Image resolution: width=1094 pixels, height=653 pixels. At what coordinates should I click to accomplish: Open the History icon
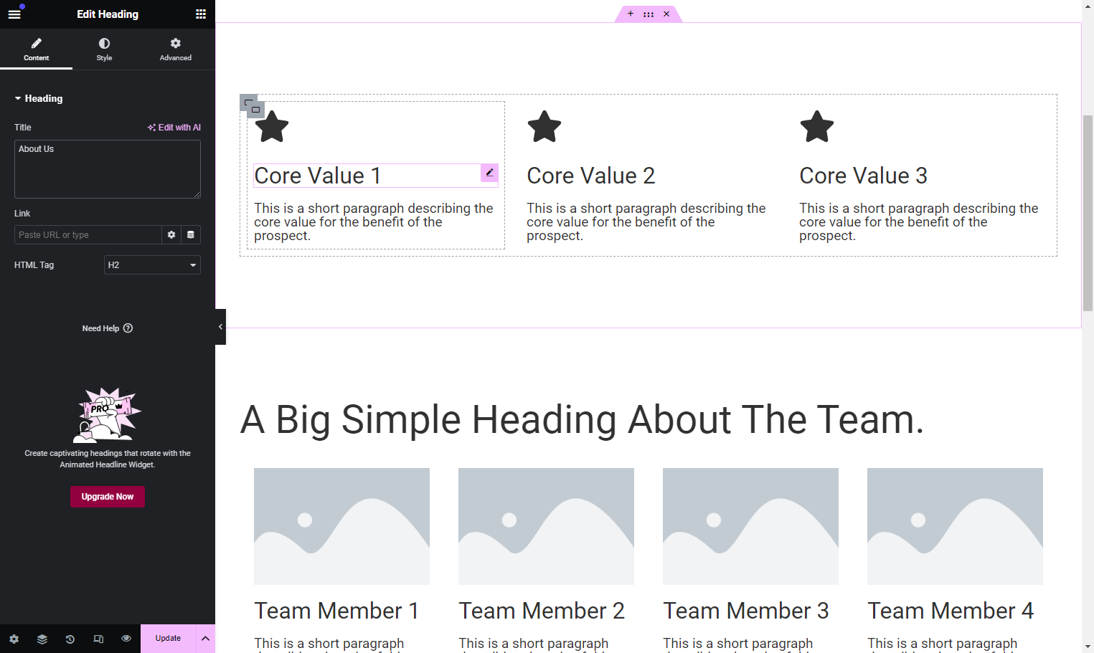(x=70, y=639)
